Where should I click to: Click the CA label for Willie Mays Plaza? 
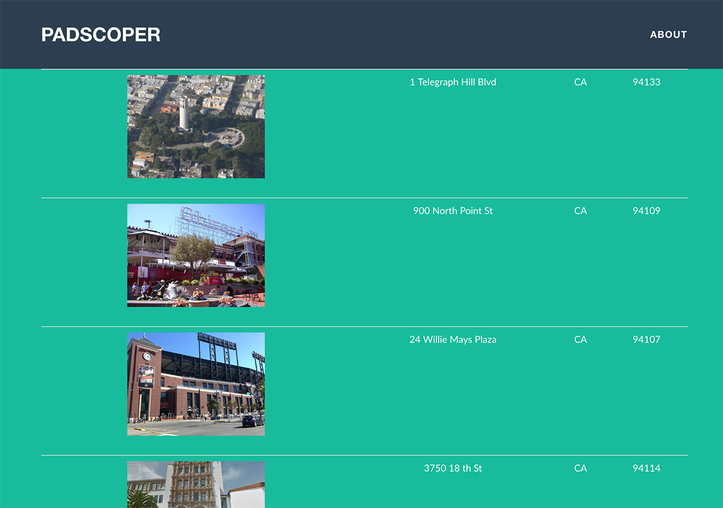point(580,339)
